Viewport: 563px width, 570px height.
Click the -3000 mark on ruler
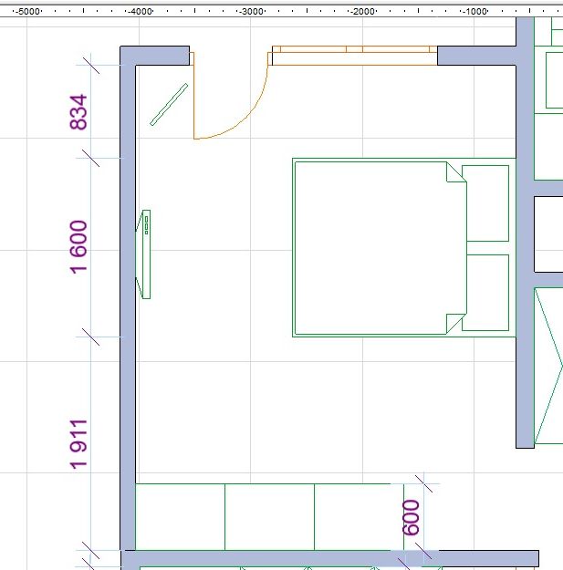click(252, 12)
